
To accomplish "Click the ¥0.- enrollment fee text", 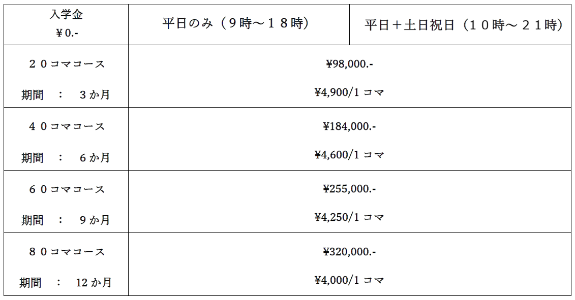I will [67, 34].
